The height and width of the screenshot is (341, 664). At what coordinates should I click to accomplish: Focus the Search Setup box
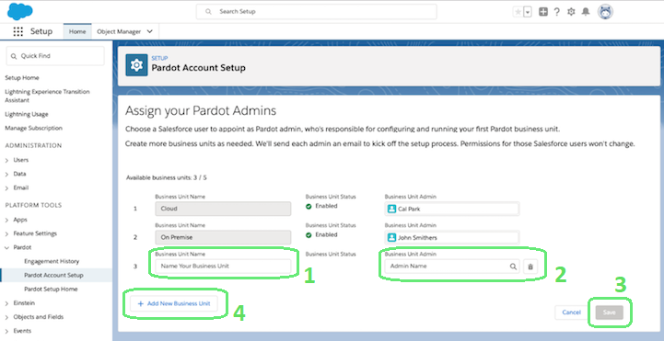[x=316, y=12]
